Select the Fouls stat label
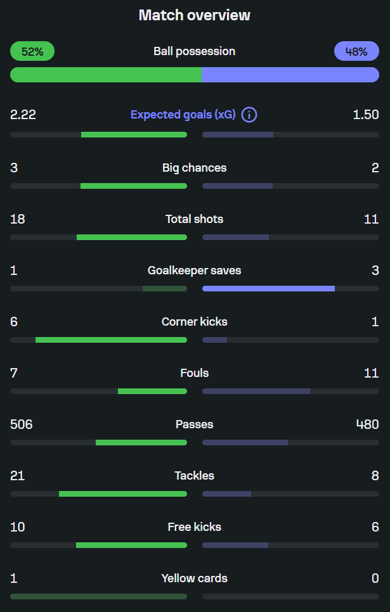The image size is (390, 612). pos(194,373)
